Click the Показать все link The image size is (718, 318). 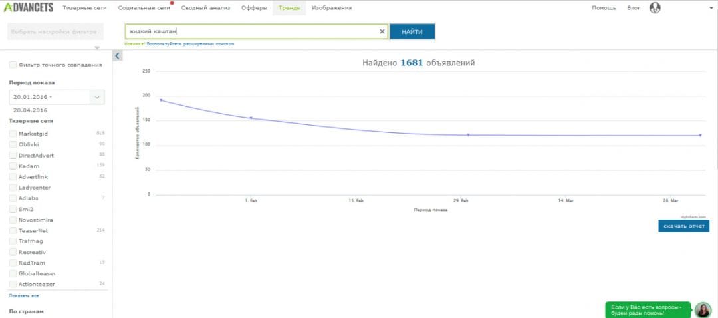tap(24, 296)
